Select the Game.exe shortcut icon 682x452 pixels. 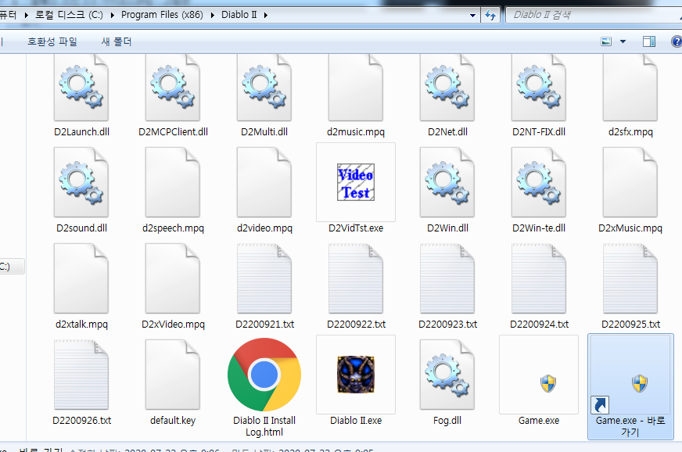(630, 375)
